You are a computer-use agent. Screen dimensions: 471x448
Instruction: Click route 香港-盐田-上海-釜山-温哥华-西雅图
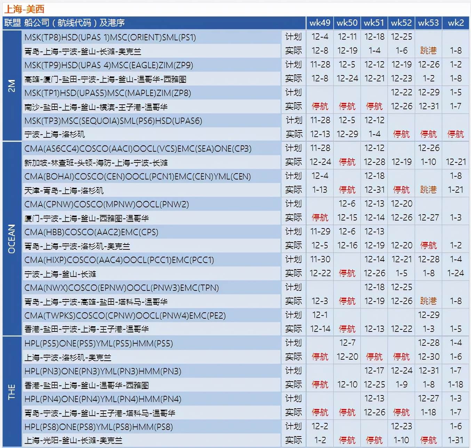[x=87, y=385]
